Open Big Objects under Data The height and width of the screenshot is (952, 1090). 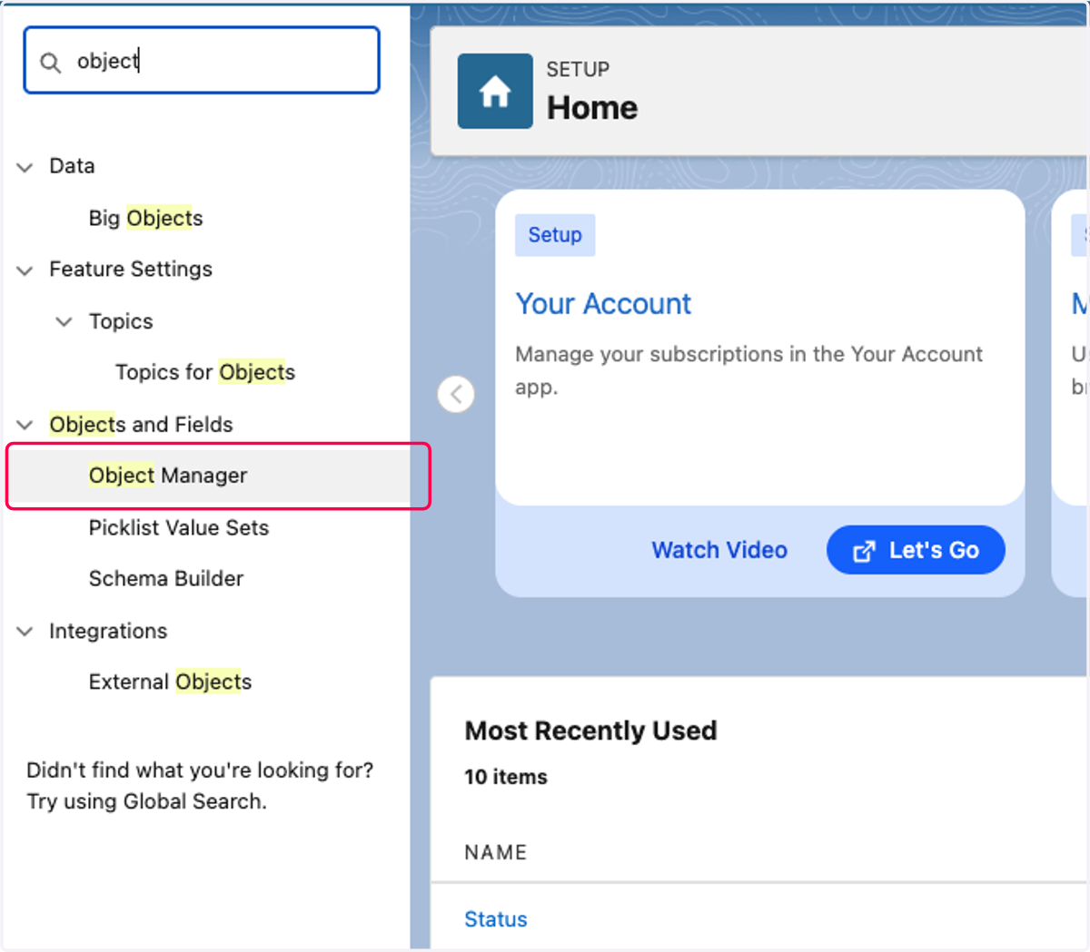[x=145, y=218]
